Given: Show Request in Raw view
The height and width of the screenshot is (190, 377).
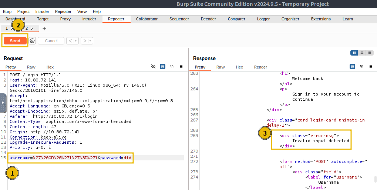Looking at the screenshot, I should pyautogui.click(x=31, y=67).
